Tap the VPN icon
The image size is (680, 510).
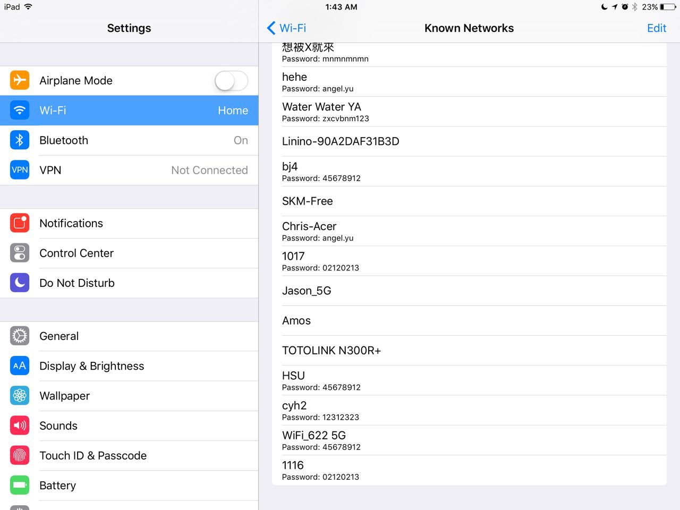point(20,170)
